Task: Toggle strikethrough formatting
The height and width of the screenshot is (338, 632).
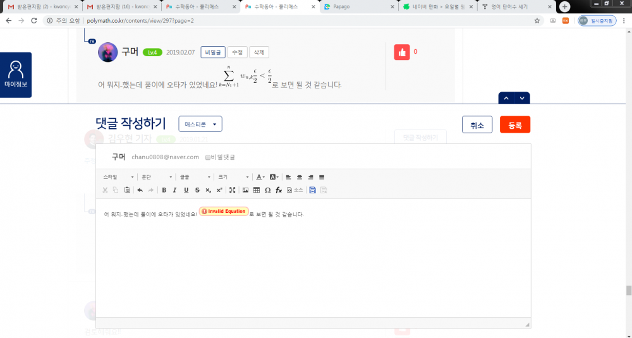Action: [x=197, y=190]
